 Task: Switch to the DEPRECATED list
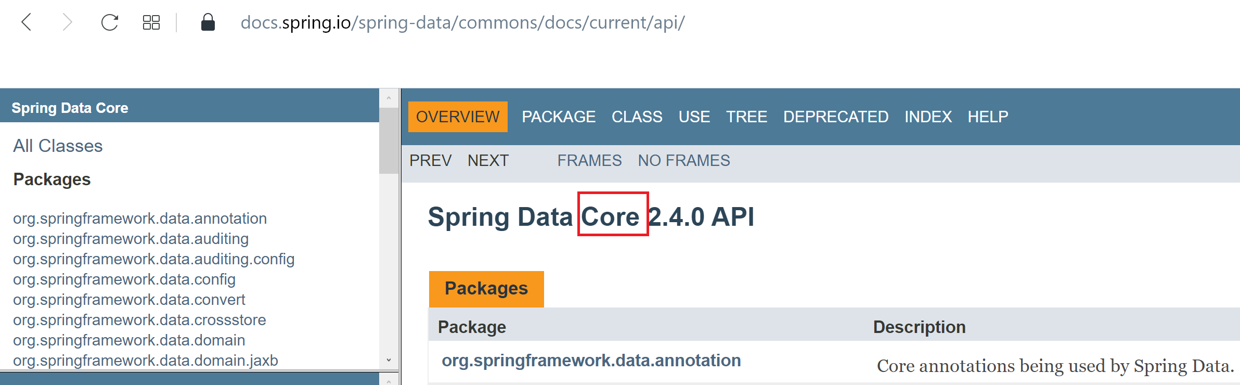click(x=835, y=117)
